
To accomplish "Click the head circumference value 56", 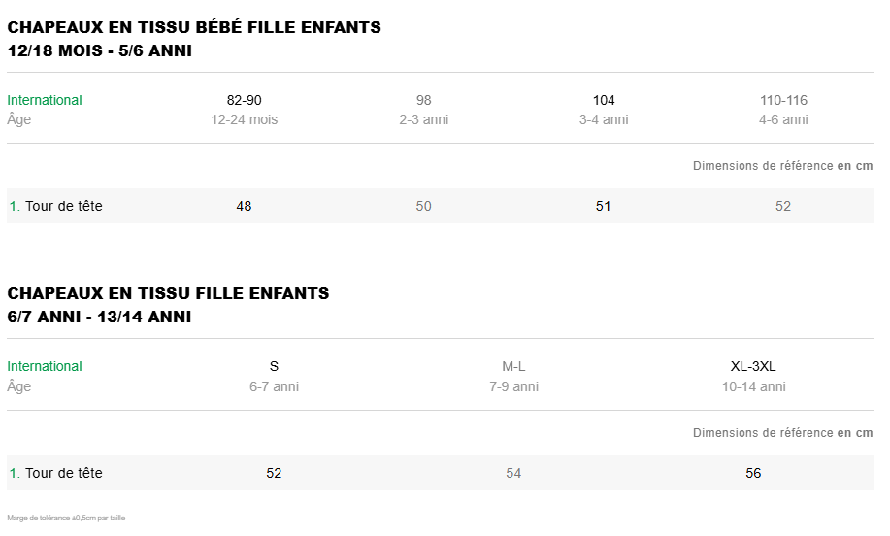I will pyautogui.click(x=753, y=473).
